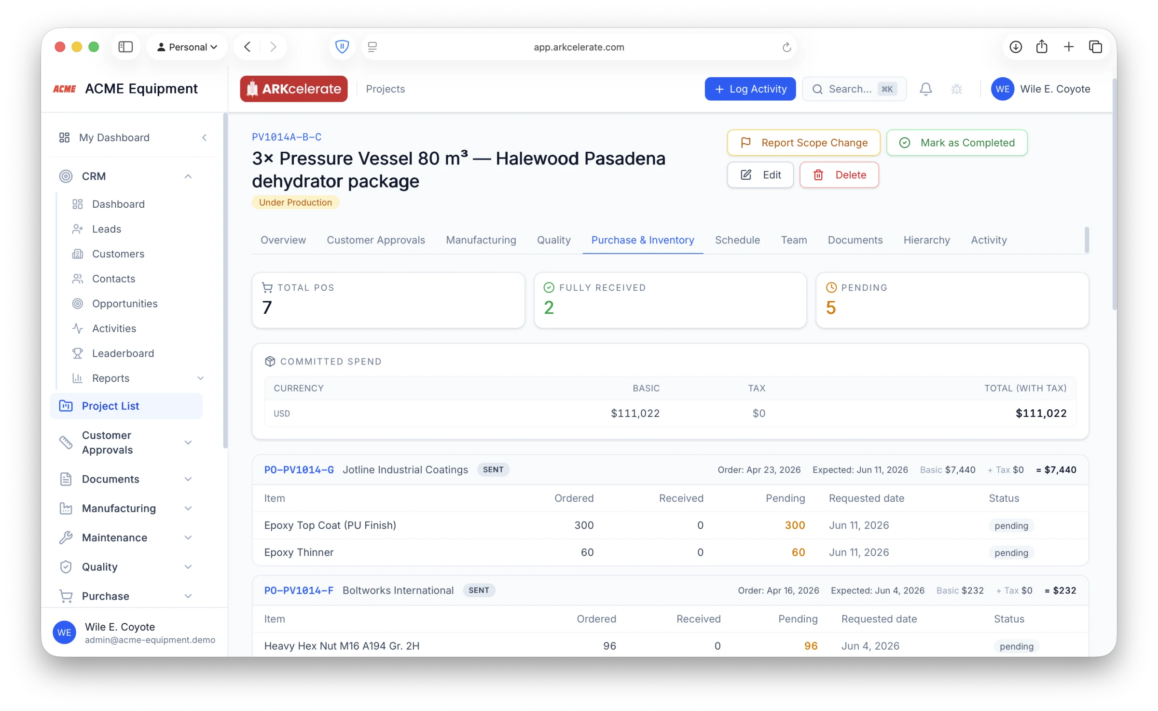Image resolution: width=1158 pixels, height=711 pixels.
Task: Open the Documents tab
Action: click(855, 240)
